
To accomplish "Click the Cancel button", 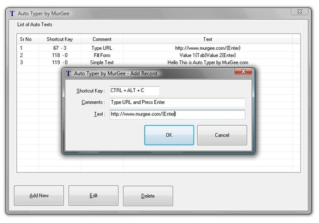I will click(222, 135).
